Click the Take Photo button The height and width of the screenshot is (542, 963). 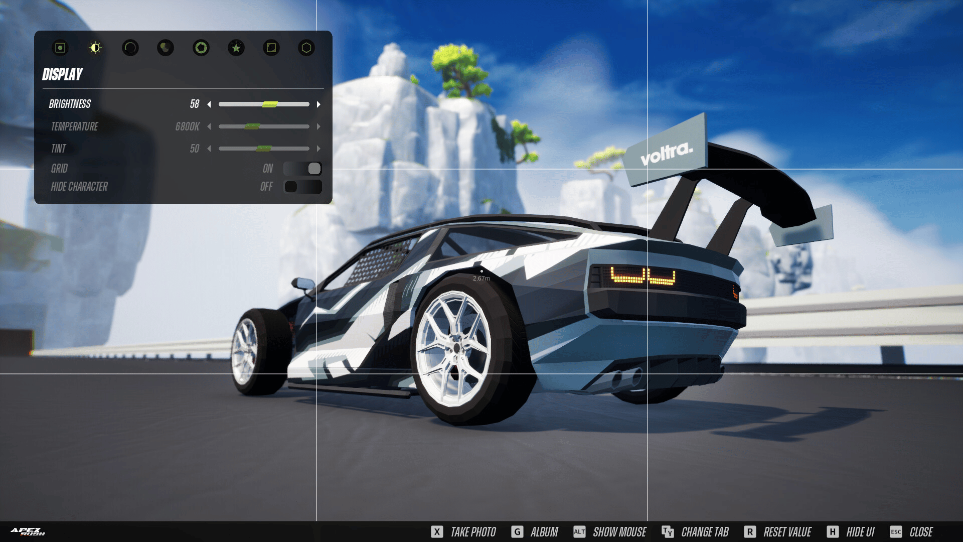click(464, 532)
